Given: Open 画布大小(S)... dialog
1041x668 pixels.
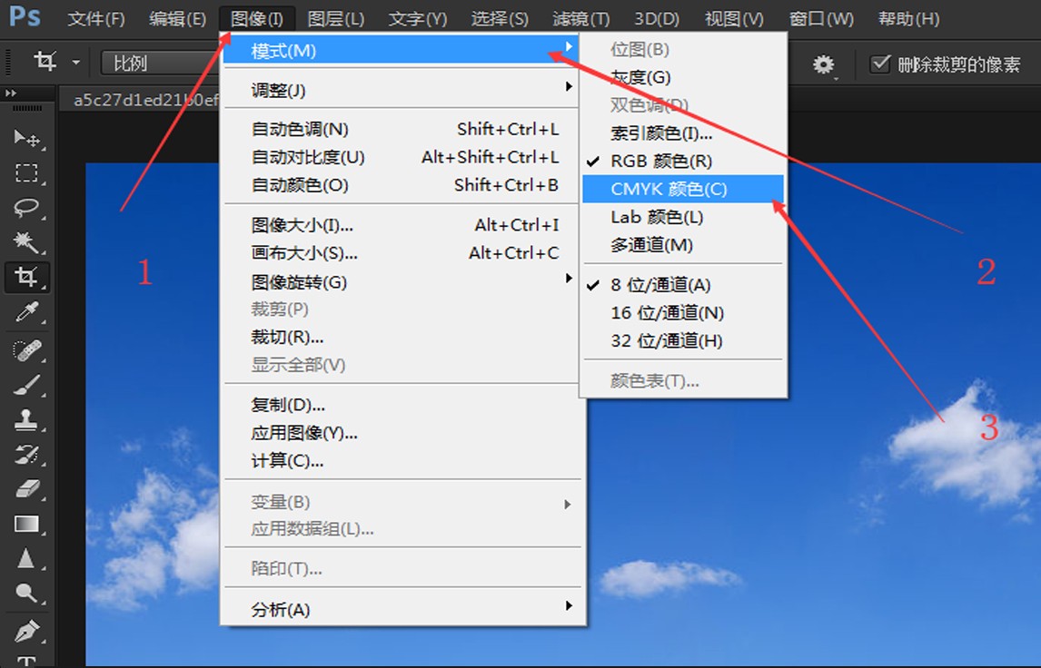Looking at the screenshot, I should pos(402,253).
